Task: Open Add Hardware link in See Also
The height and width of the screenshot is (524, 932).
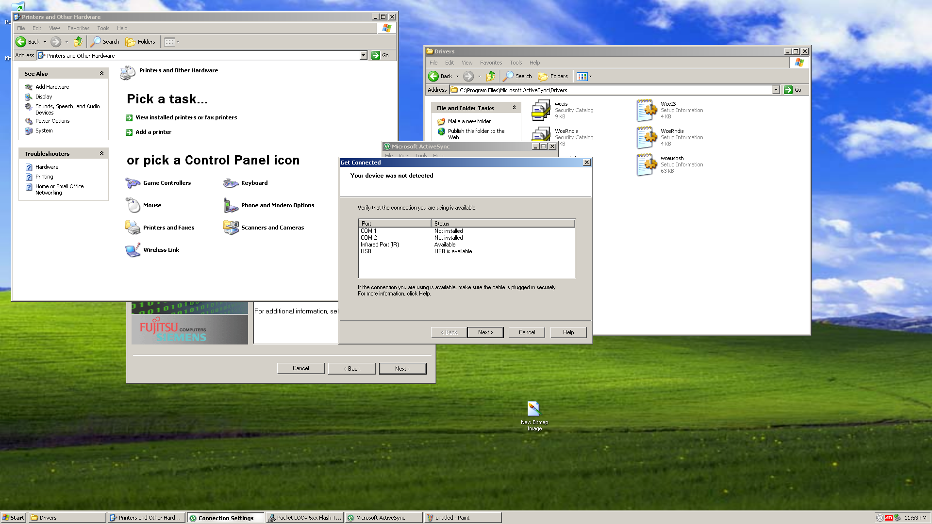Action: (52, 87)
